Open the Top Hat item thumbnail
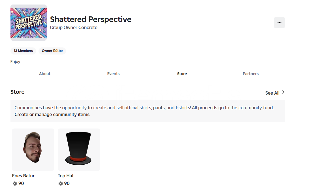The width and height of the screenshot is (314, 196). point(79,149)
